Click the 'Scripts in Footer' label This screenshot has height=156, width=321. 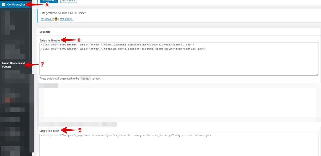coord(49,131)
